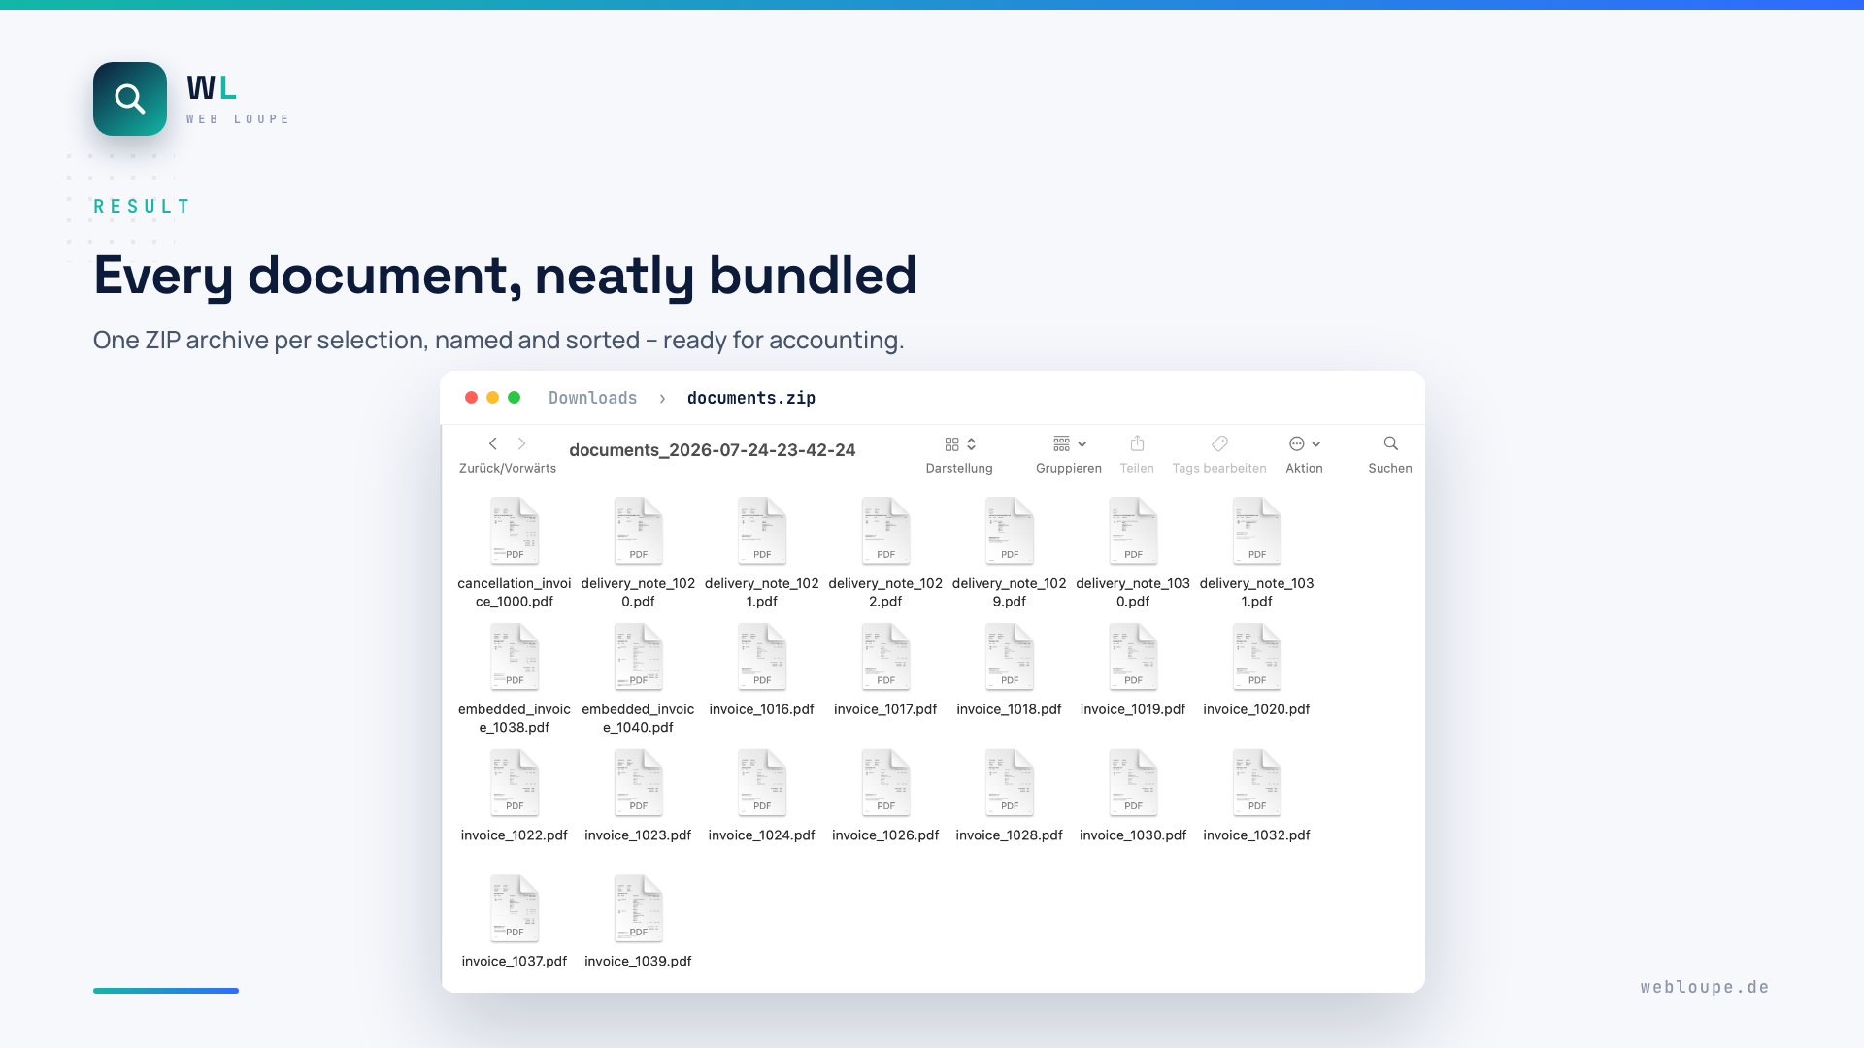Open the Suchen search icon
Screen dimensions: 1864x1048
[x=1390, y=443]
